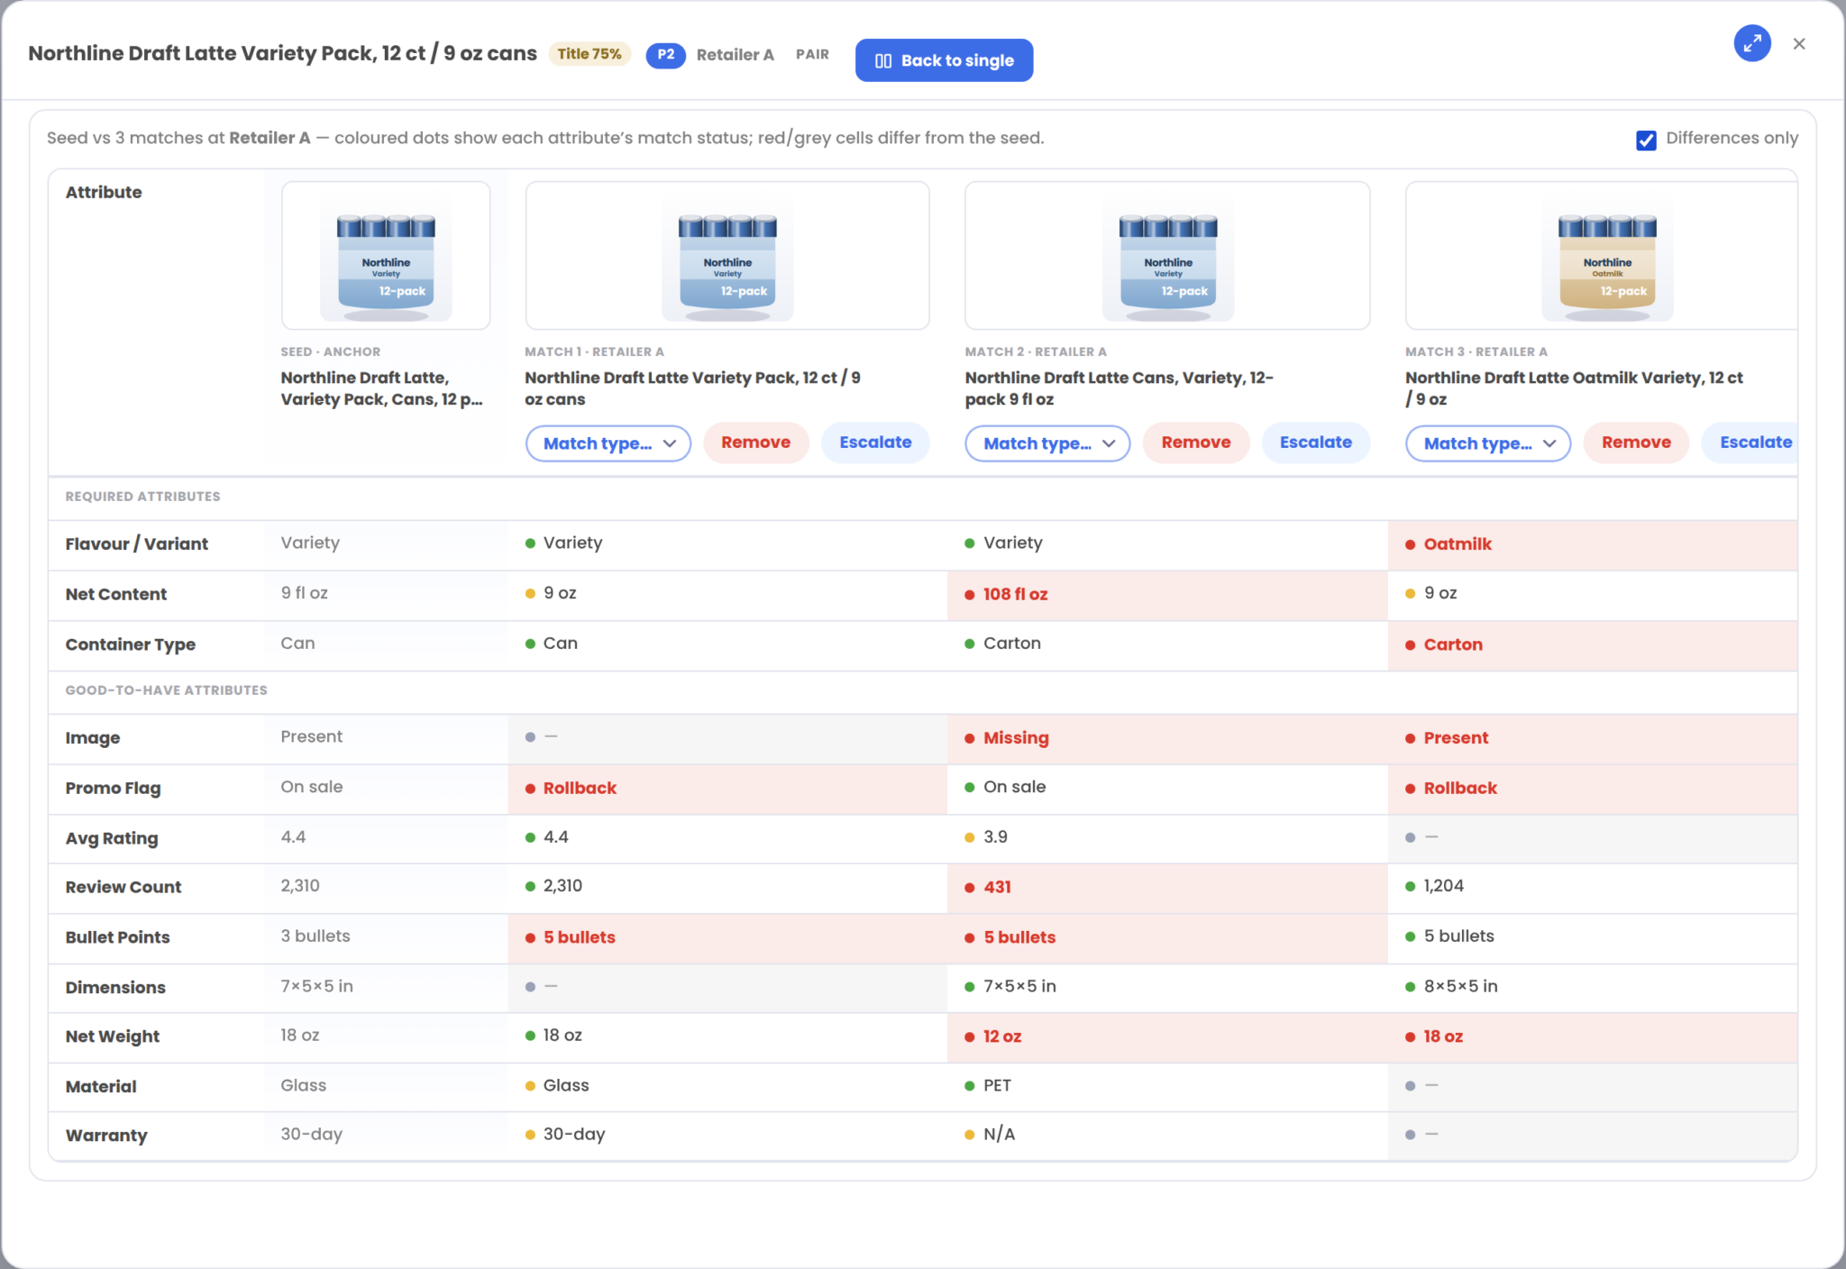Close the comparison dialog with X
Screen dimensions: 1846x1269
coord(1799,43)
